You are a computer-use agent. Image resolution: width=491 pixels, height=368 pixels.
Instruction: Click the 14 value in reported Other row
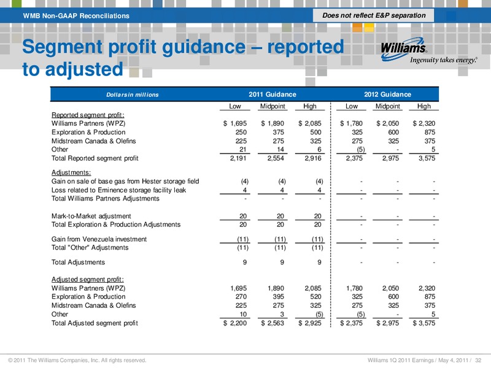coord(280,150)
